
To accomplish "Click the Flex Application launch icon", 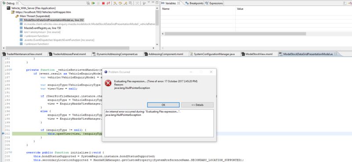I will tap(8, 8).
